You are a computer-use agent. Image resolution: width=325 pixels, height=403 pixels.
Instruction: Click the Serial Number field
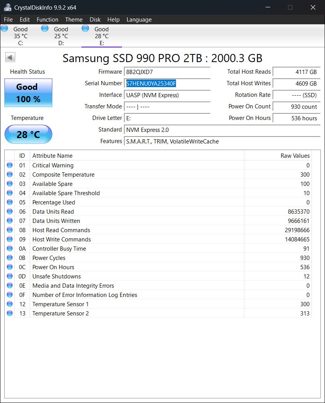[167, 84]
